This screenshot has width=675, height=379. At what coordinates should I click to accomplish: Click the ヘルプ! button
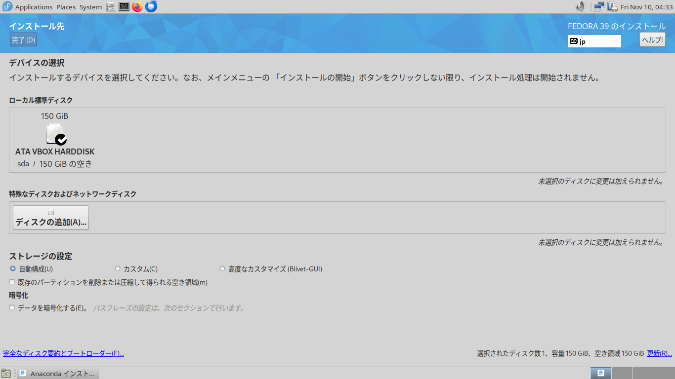tap(652, 40)
